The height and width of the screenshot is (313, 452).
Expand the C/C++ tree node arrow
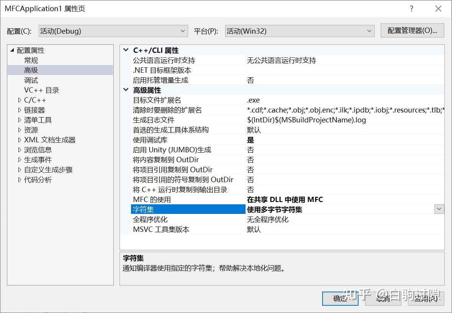click(19, 100)
